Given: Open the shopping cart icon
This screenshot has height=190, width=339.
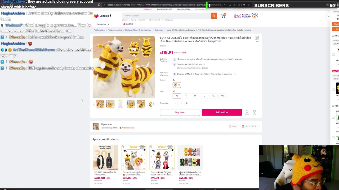Looking at the screenshot, I should (223, 16).
